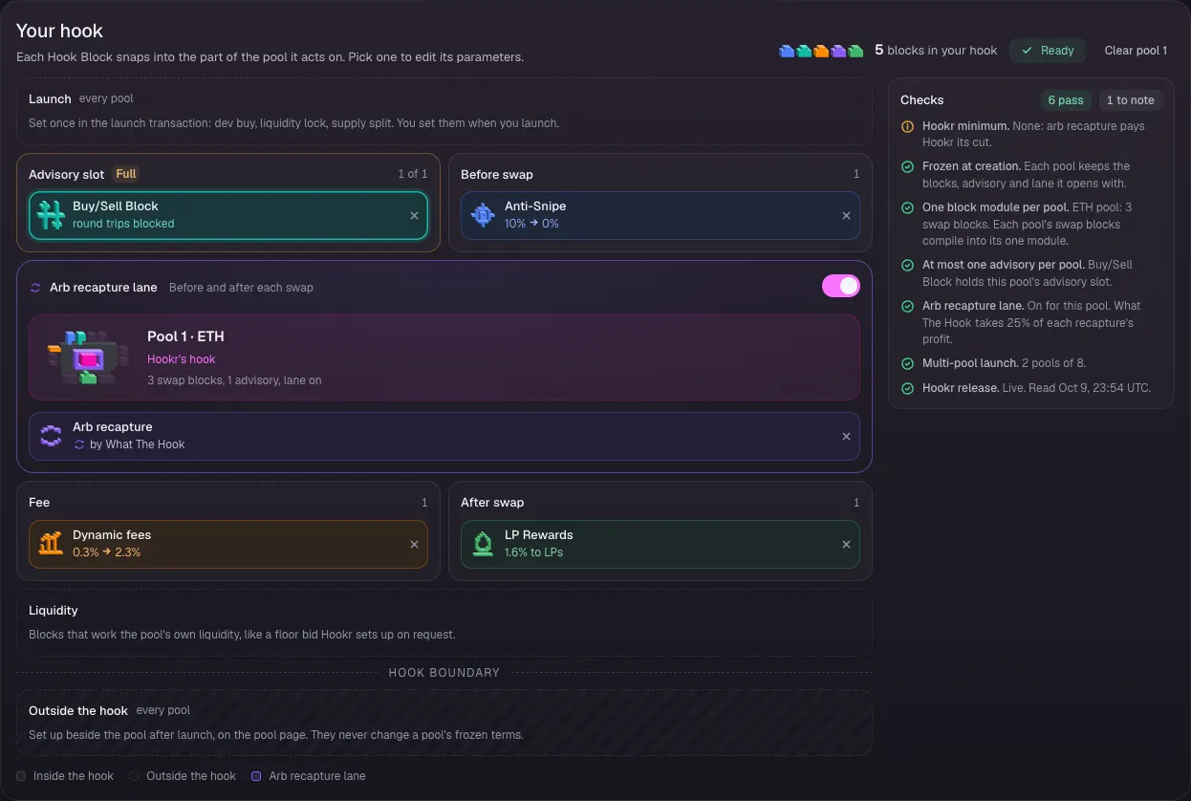Viewport: 1191px width, 801px height.
Task: Click the Hookr's hook link
Action: [182, 359]
